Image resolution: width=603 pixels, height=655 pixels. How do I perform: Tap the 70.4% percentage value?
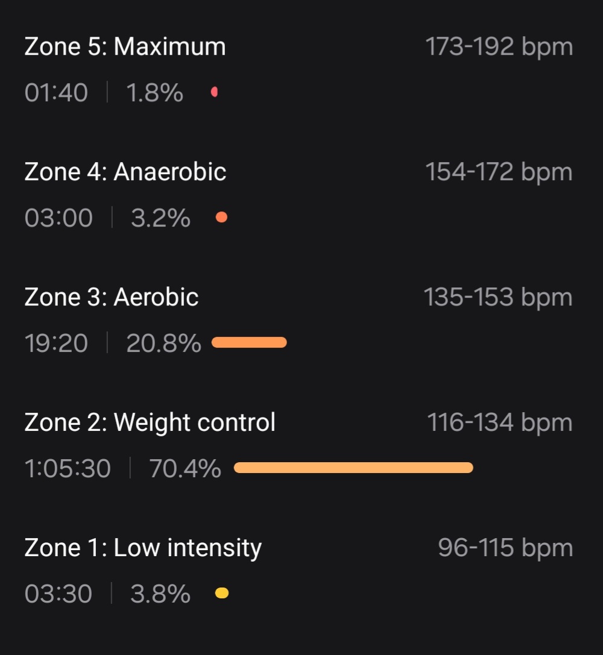tap(185, 468)
